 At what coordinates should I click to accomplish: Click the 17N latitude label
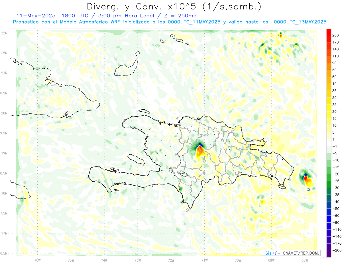[x=5, y=233]
